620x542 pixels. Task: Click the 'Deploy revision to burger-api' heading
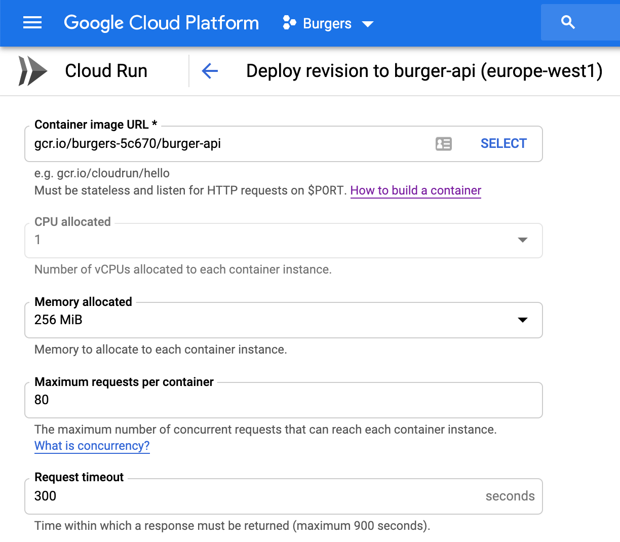pyautogui.click(x=424, y=71)
